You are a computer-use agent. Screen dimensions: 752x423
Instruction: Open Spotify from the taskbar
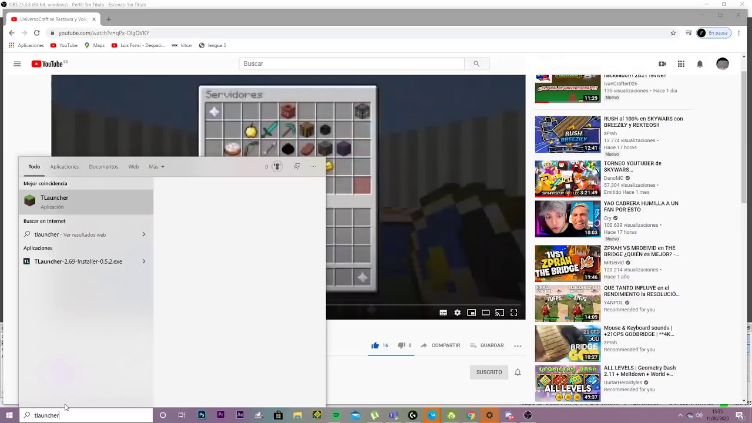(x=336, y=415)
